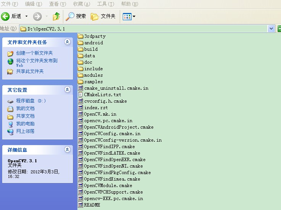Select the modules folder icon
The width and height of the screenshot is (281, 210).
click(81, 75)
